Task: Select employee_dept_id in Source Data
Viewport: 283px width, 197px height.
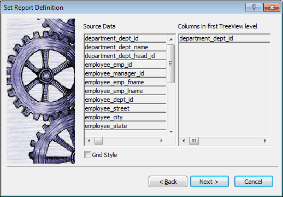Action: point(125,100)
